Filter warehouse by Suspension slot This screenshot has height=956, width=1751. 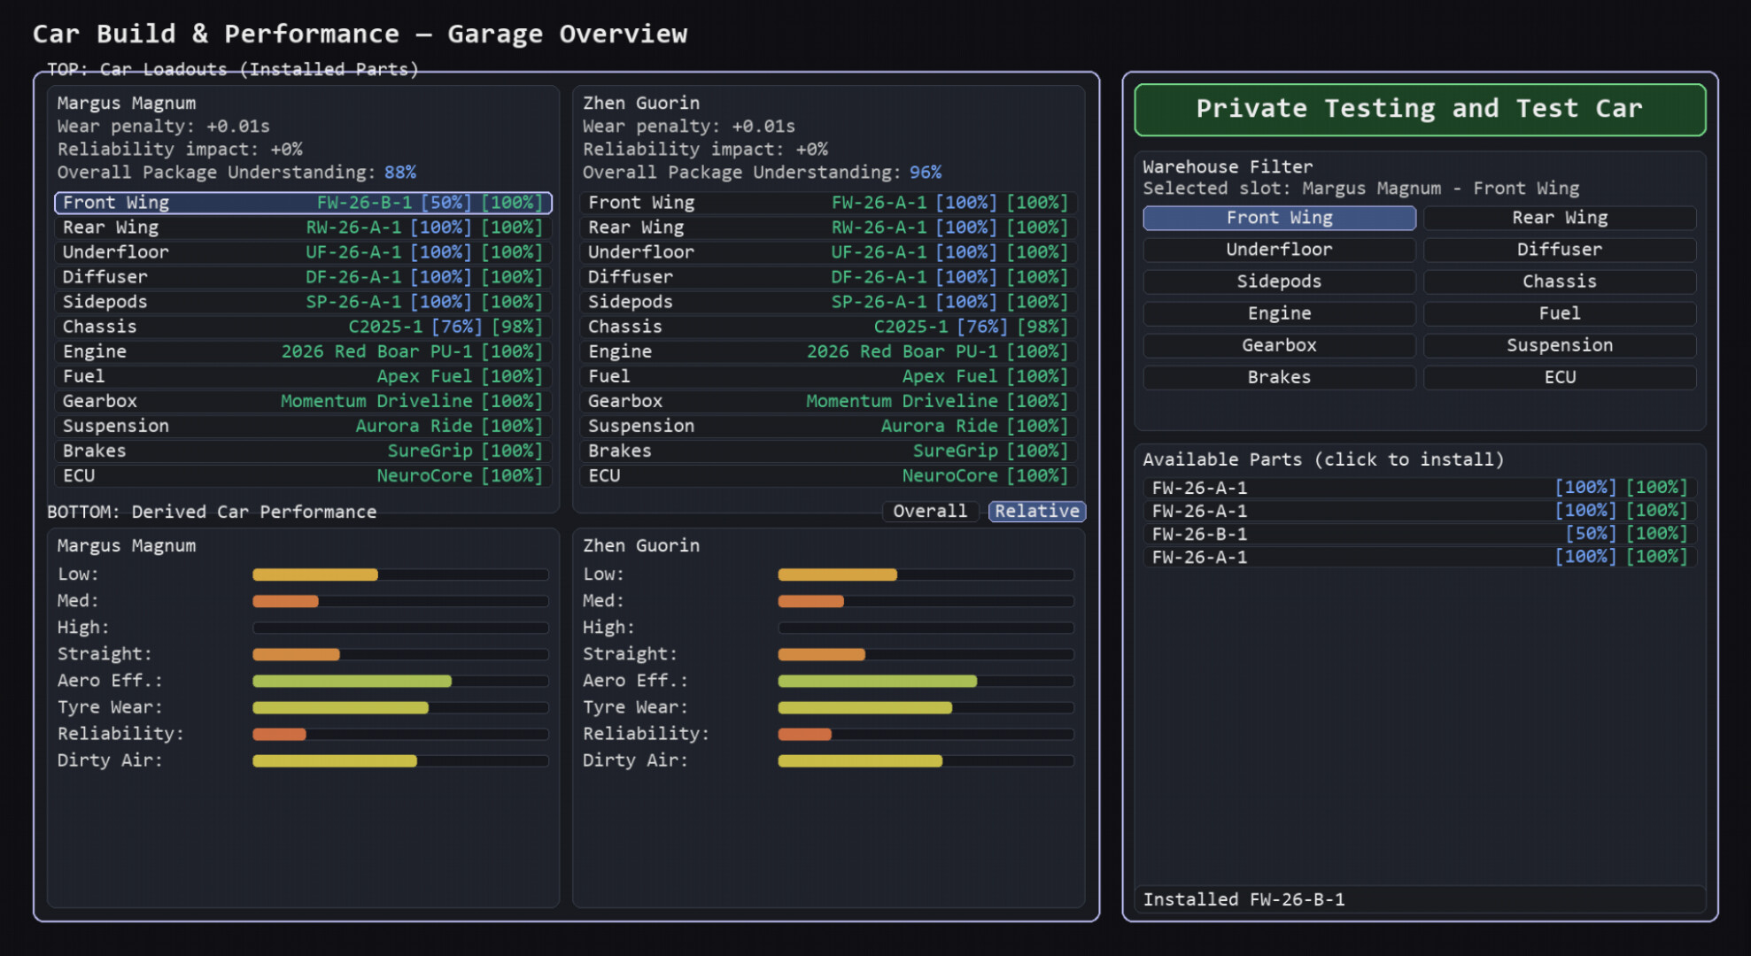(1559, 344)
